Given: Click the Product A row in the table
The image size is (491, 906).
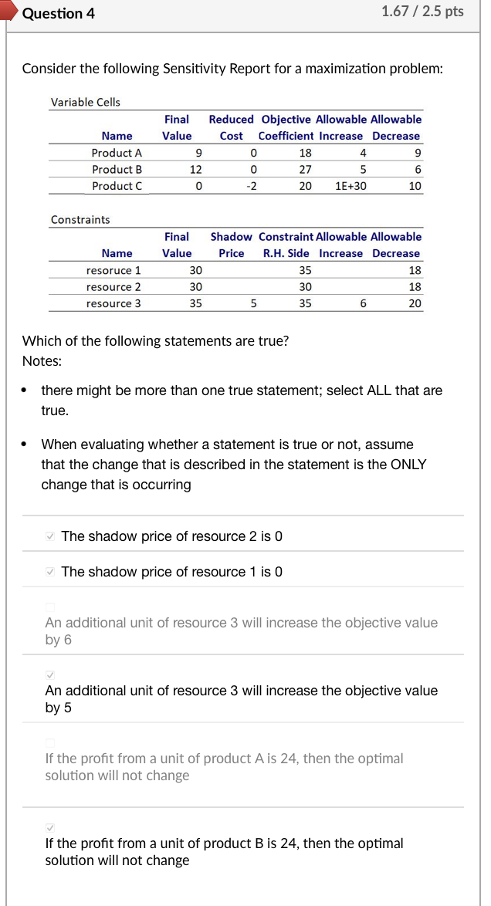Looking at the screenshot, I should (117, 153).
